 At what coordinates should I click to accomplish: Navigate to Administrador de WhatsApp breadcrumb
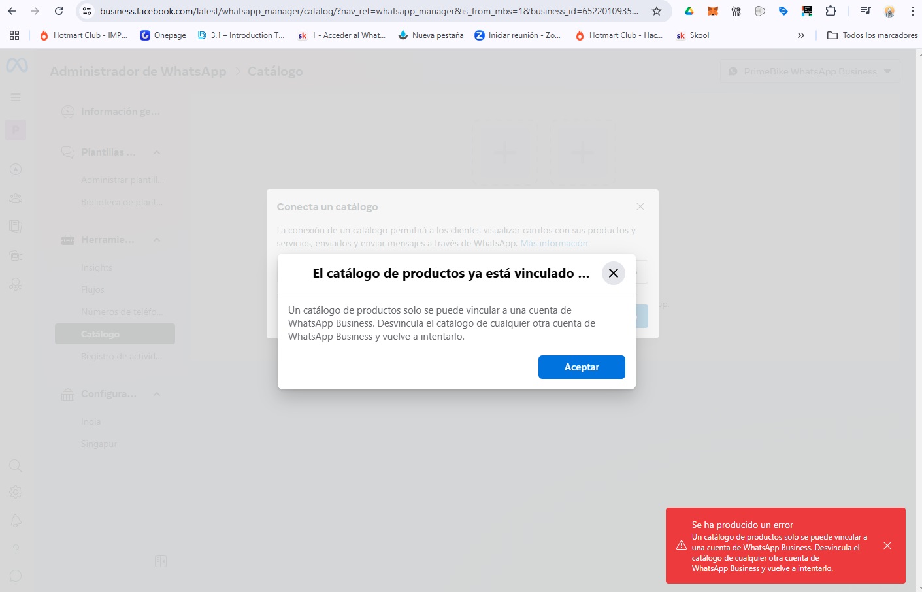(137, 71)
